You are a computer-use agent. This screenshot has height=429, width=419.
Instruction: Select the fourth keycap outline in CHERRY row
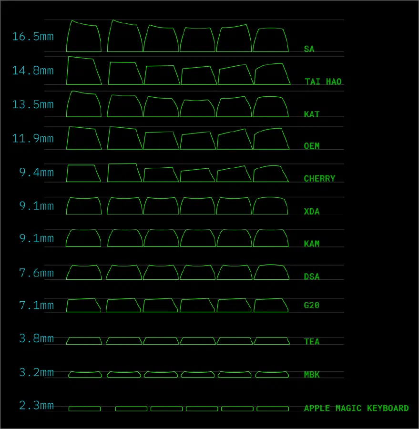pos(197,175)
